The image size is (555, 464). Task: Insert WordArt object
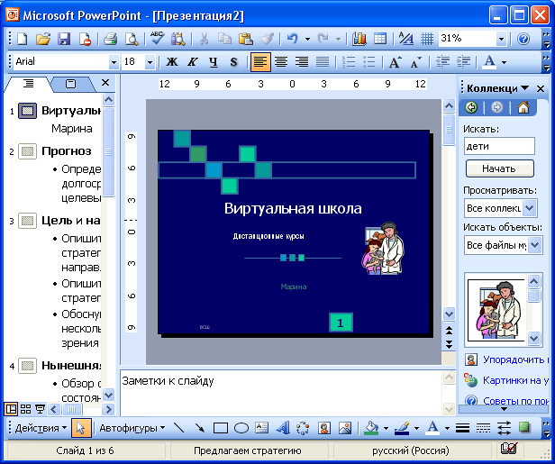(x=283, y=428)
